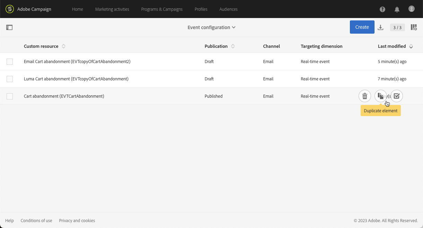The image size is (423, 228).
Task: Check the Email Cart abandonment row checkbox
Action: point(10,62)
